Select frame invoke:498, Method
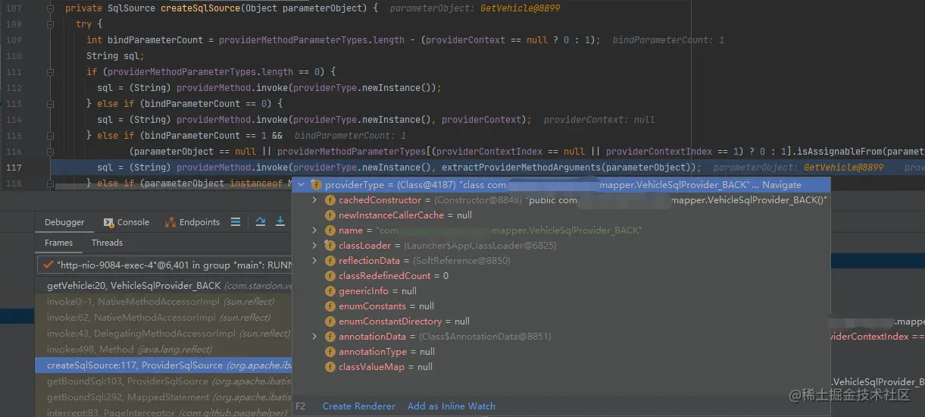This screenshot has height=417, width=925. (x=164, y=350)
